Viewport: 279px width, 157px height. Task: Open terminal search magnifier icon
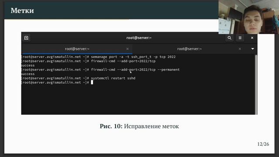[x=229, y=38]
